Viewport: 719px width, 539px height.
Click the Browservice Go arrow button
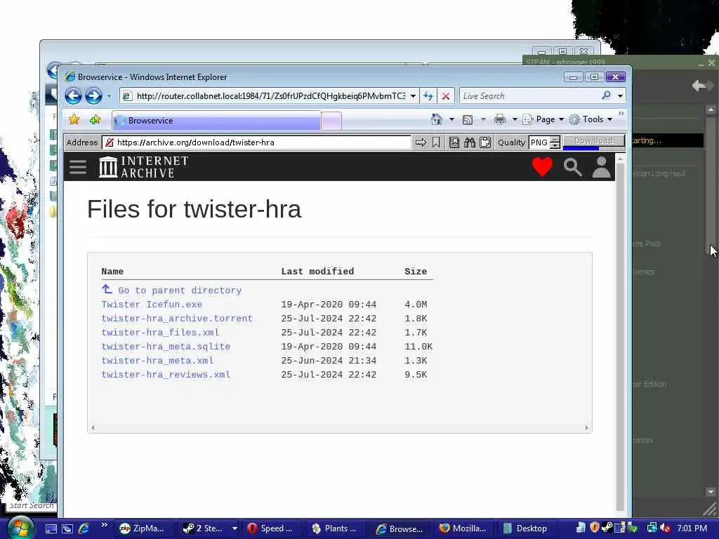click(421, 142)
